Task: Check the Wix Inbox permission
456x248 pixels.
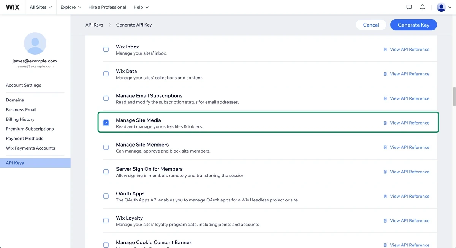Action: (106, 50)
